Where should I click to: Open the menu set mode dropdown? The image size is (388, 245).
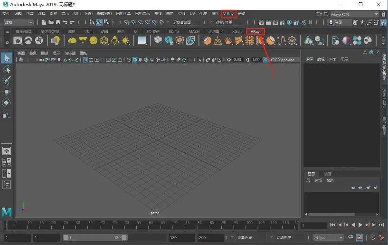[x=19, y=22]
